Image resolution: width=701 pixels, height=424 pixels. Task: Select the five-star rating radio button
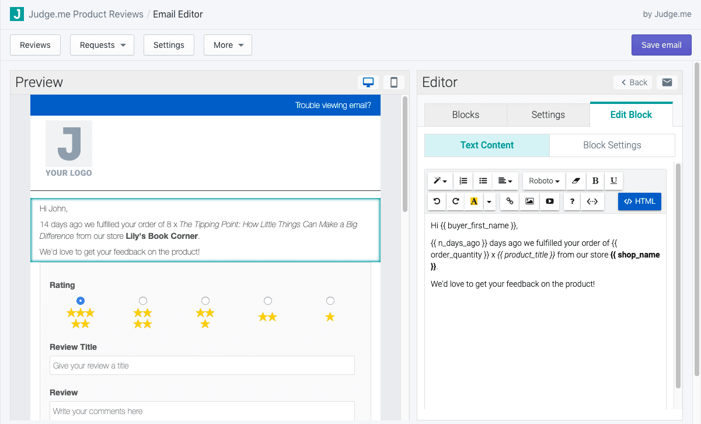81,301
